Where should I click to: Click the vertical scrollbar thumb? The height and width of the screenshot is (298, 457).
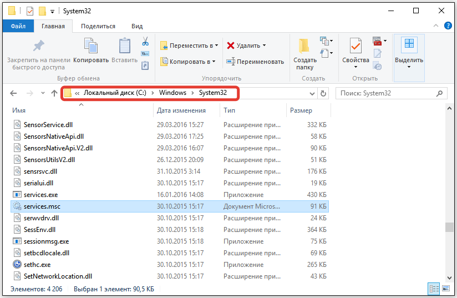(449, 227)
